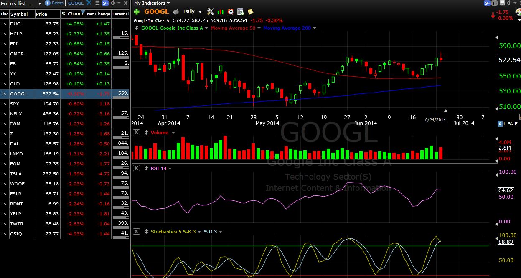This screenshot has height=278, width=521.
Task: Click the move-arrows icon in Focus list header
Action: pos(113,3)
